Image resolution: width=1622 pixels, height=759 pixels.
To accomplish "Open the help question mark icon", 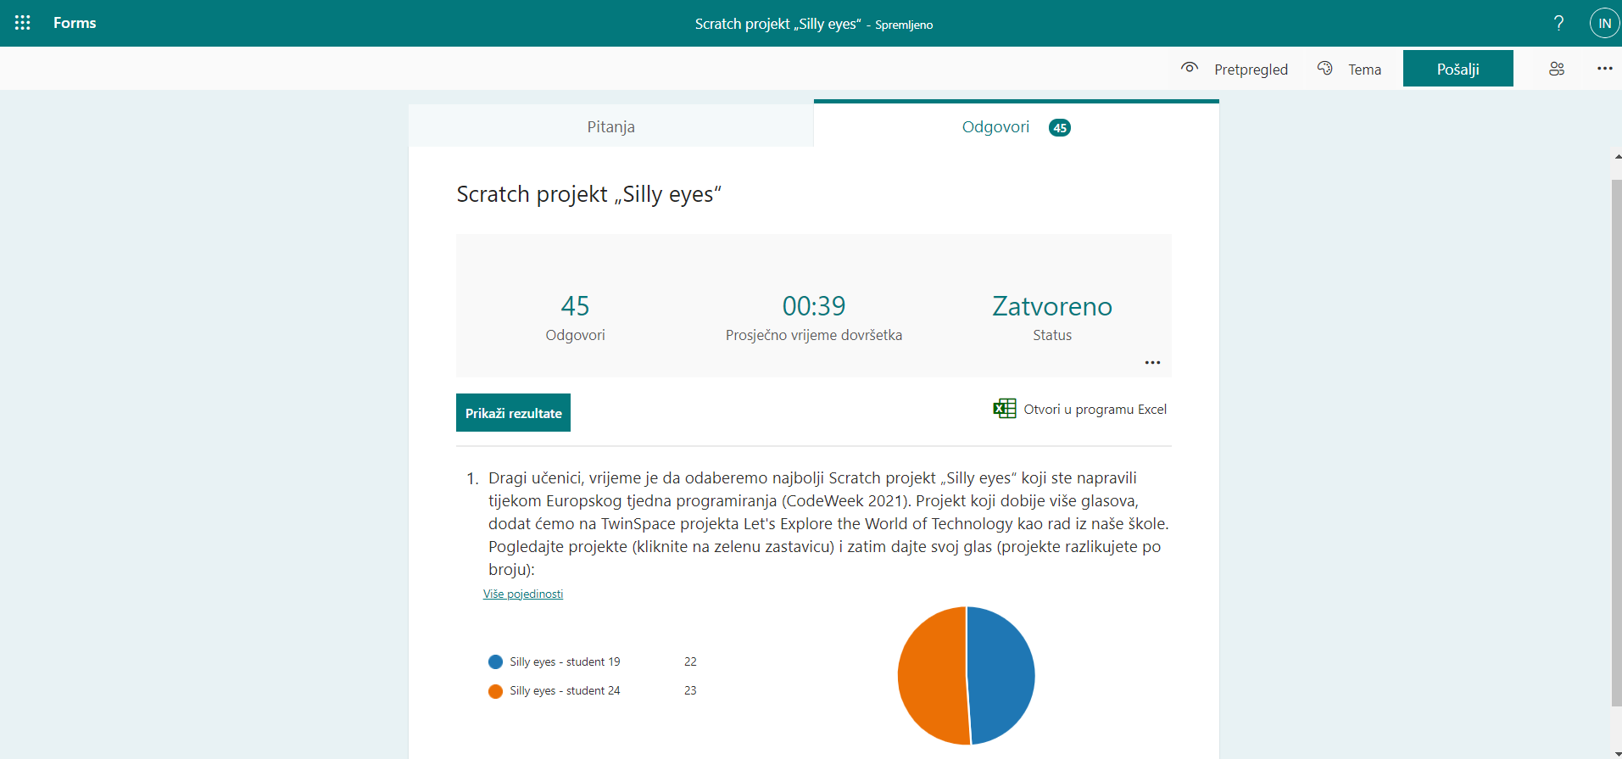I will [1558, 23].
